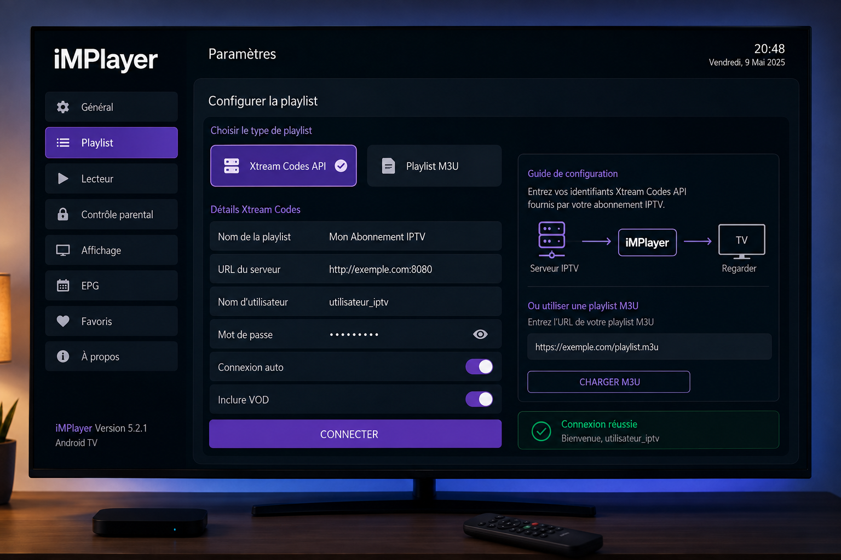Click the EPG calendar icon
This screenshot has height=560, width=841.
click(63, 285)
